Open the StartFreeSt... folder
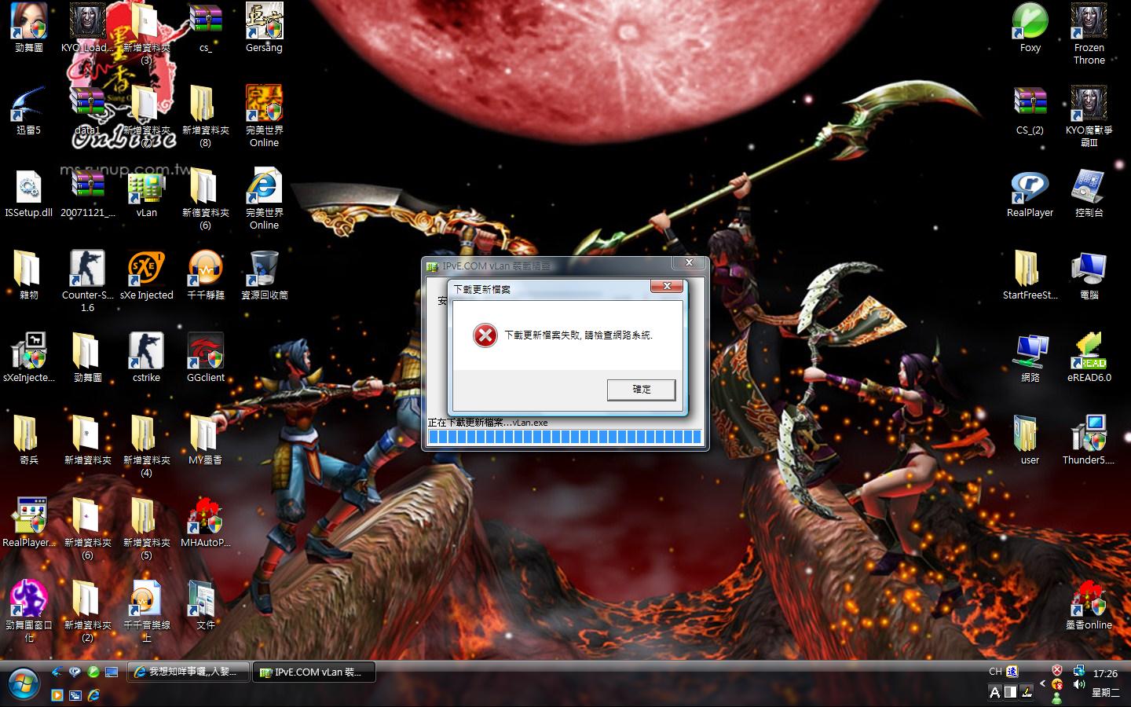The image size is (1131, 707). [1030, 276]
